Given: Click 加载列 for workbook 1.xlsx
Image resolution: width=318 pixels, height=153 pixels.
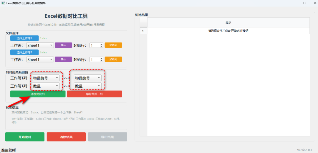Looking at the screenshot, I should 113,45.
